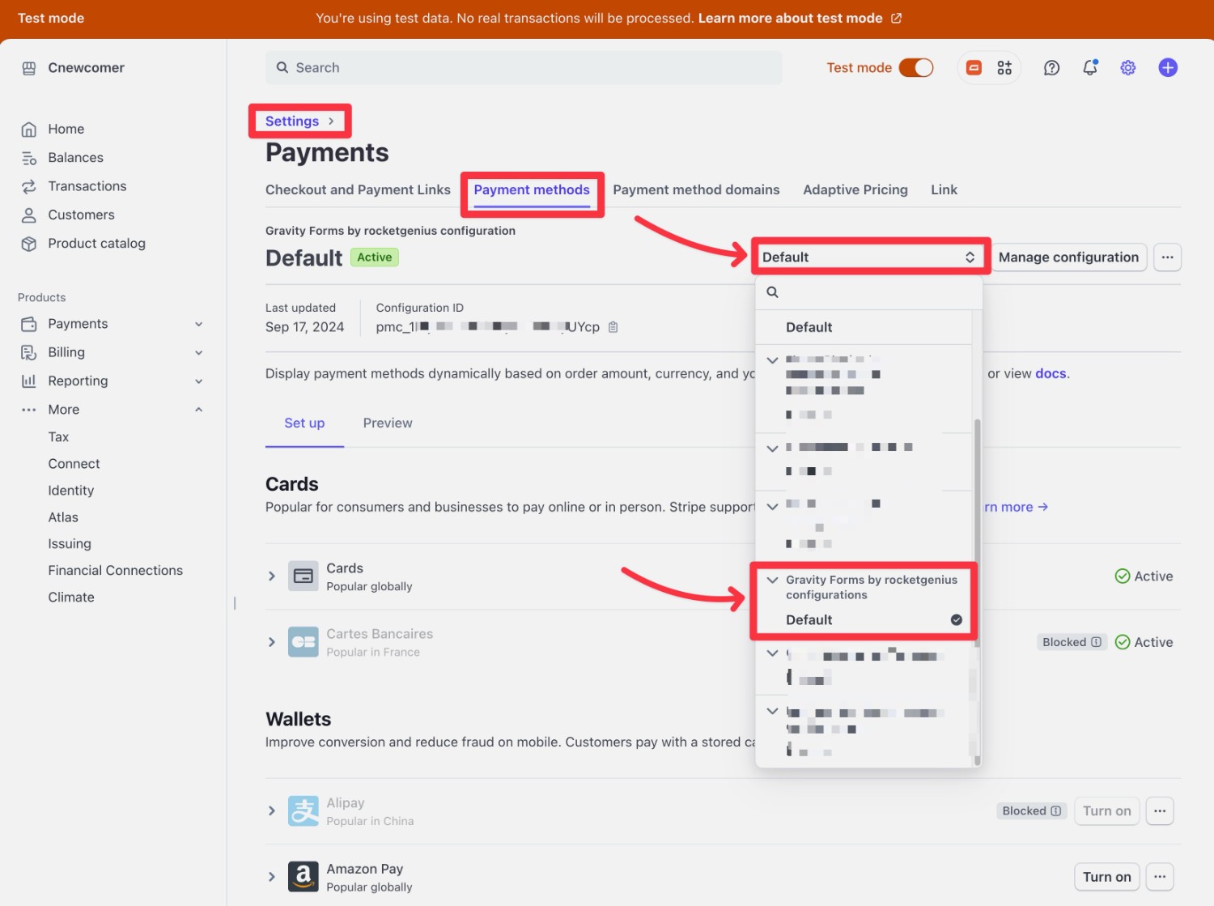Turn on Amazon Pay
The image size is (1214, 906).
(x=1106, y=877)
